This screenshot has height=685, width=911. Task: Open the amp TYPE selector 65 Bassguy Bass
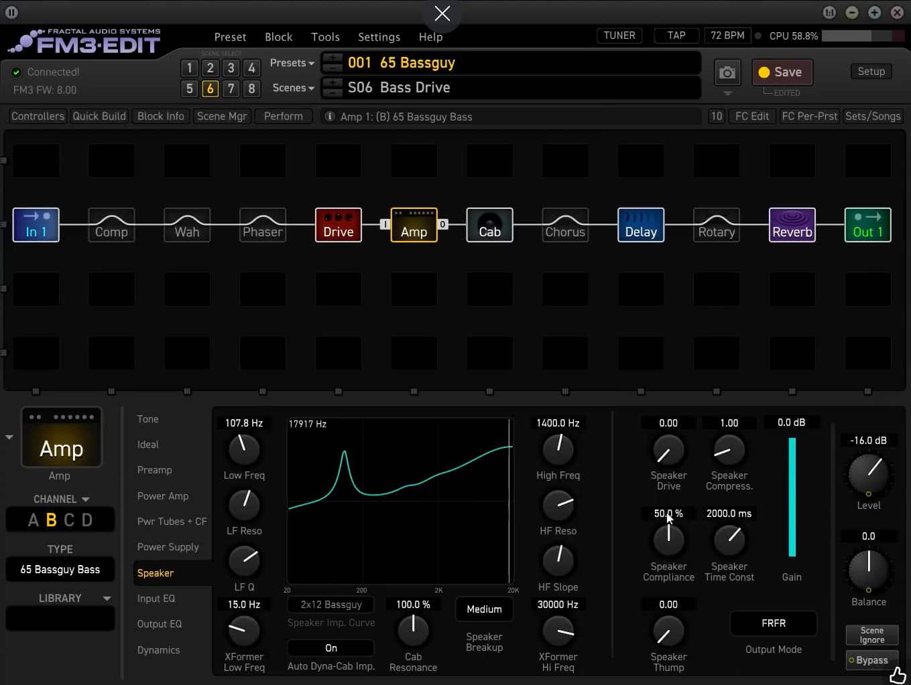60,570
